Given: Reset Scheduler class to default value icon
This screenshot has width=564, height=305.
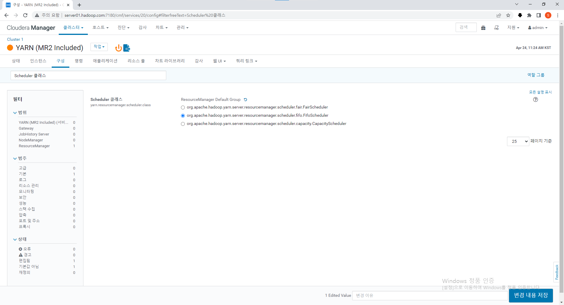Looking at the screenshot, I should 246,100.
